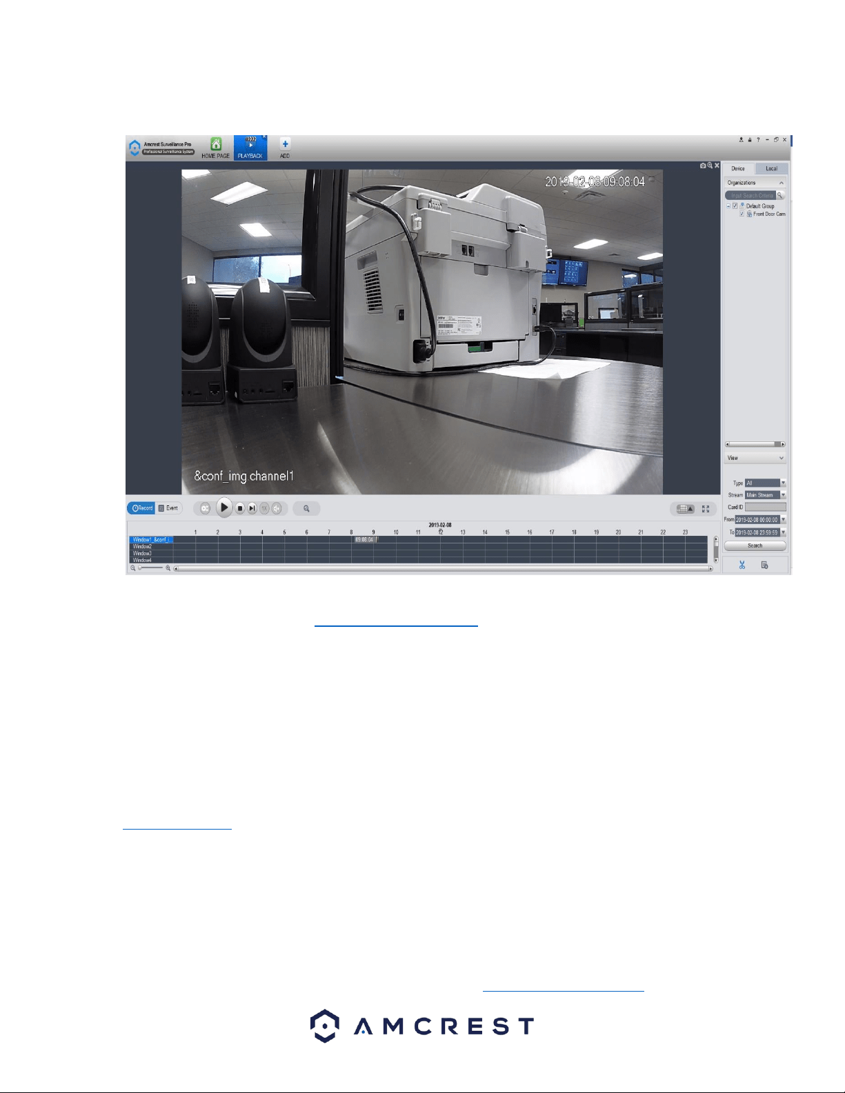Viewport: 845px width, 1093px height.
Task: Activate digital zoom icon above the video
Action: coord(710,166)
